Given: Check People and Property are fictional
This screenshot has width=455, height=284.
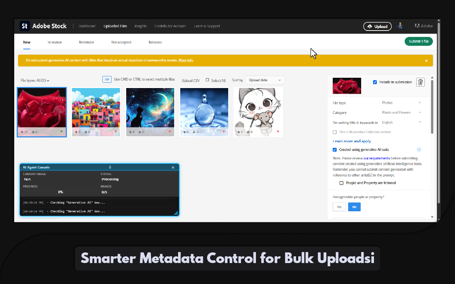Looking at the screenshot, I should tap(341, 183).
